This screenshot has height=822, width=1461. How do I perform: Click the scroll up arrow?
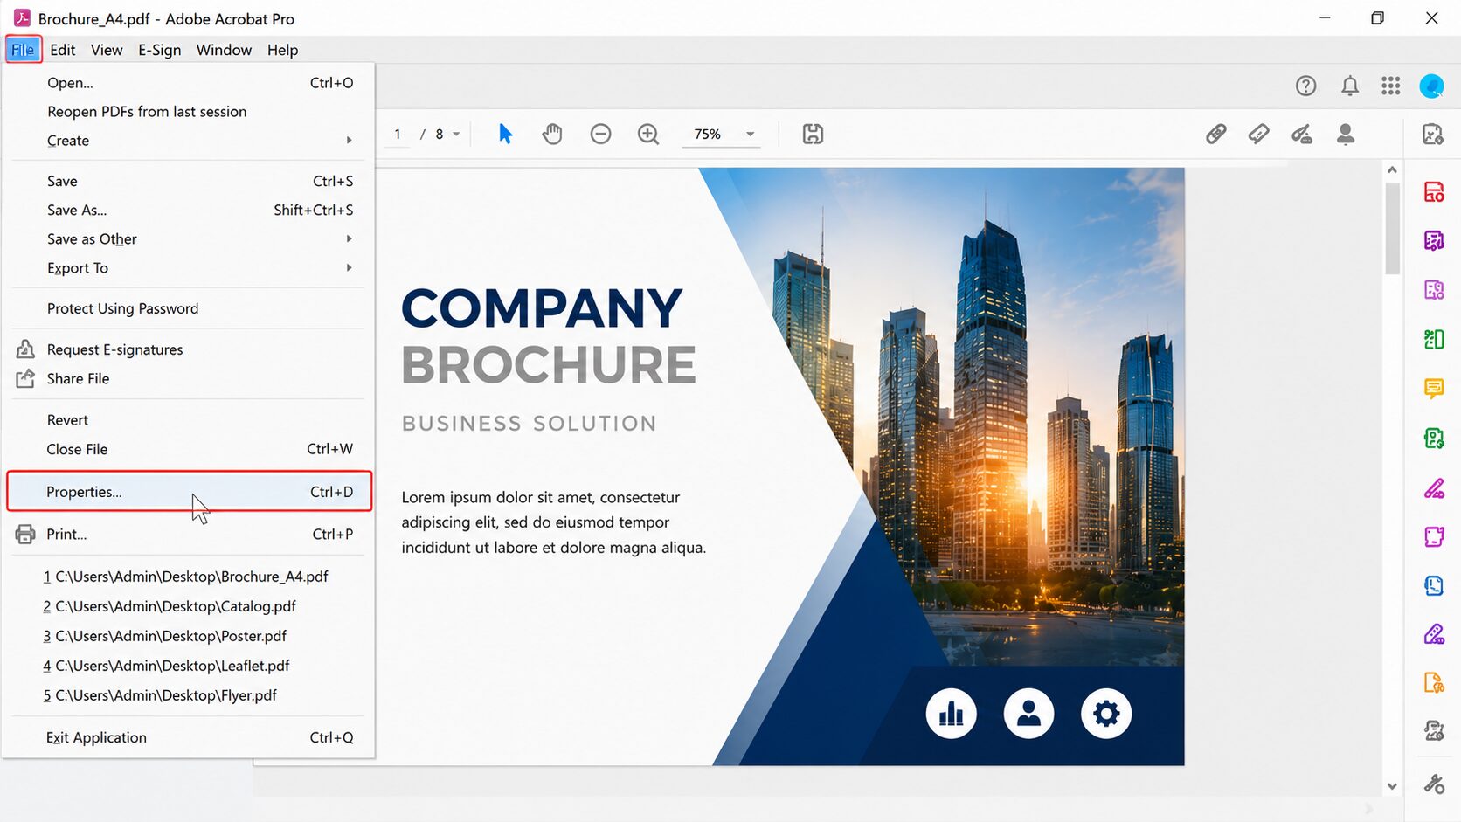[1392, 169]
